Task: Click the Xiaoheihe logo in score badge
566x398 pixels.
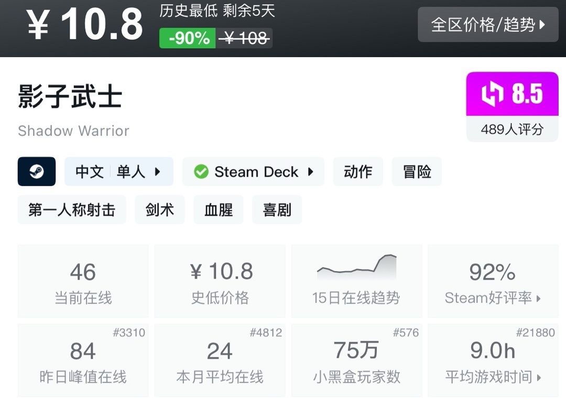Action: click(x=492, y=94)
